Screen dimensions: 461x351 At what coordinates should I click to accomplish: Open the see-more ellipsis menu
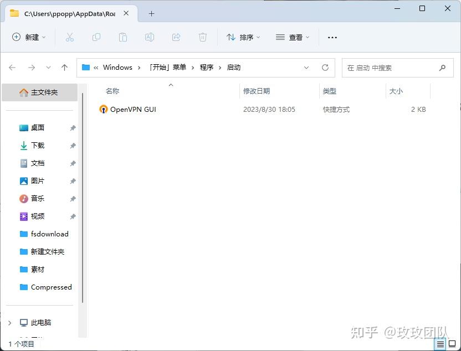[x=332, y=37]
